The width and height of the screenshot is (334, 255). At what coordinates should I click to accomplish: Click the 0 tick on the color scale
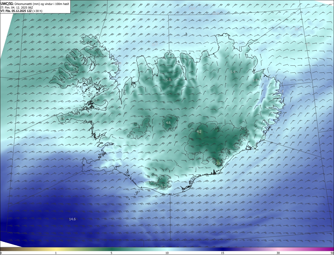(x=1, y=253)
